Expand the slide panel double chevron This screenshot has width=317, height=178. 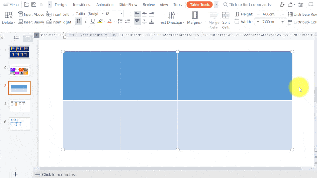[x=2, y=38]
